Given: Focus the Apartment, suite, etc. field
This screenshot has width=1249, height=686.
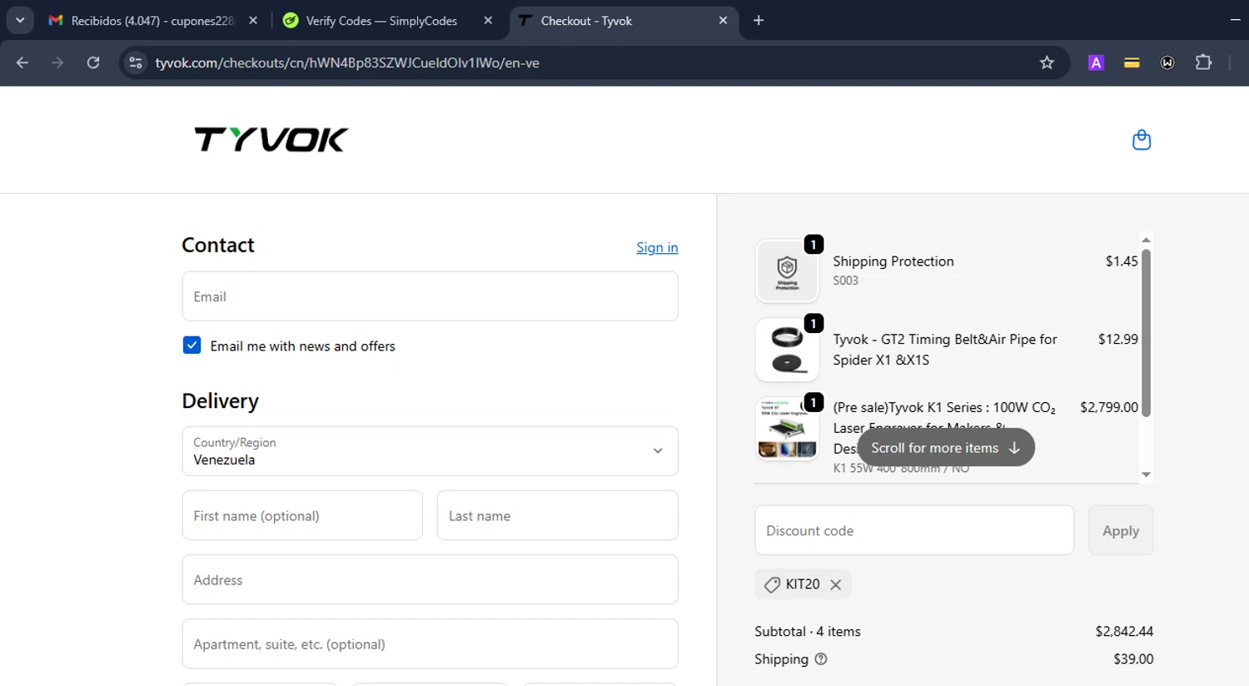Looking at the screenshot, I should coord(430,644).
